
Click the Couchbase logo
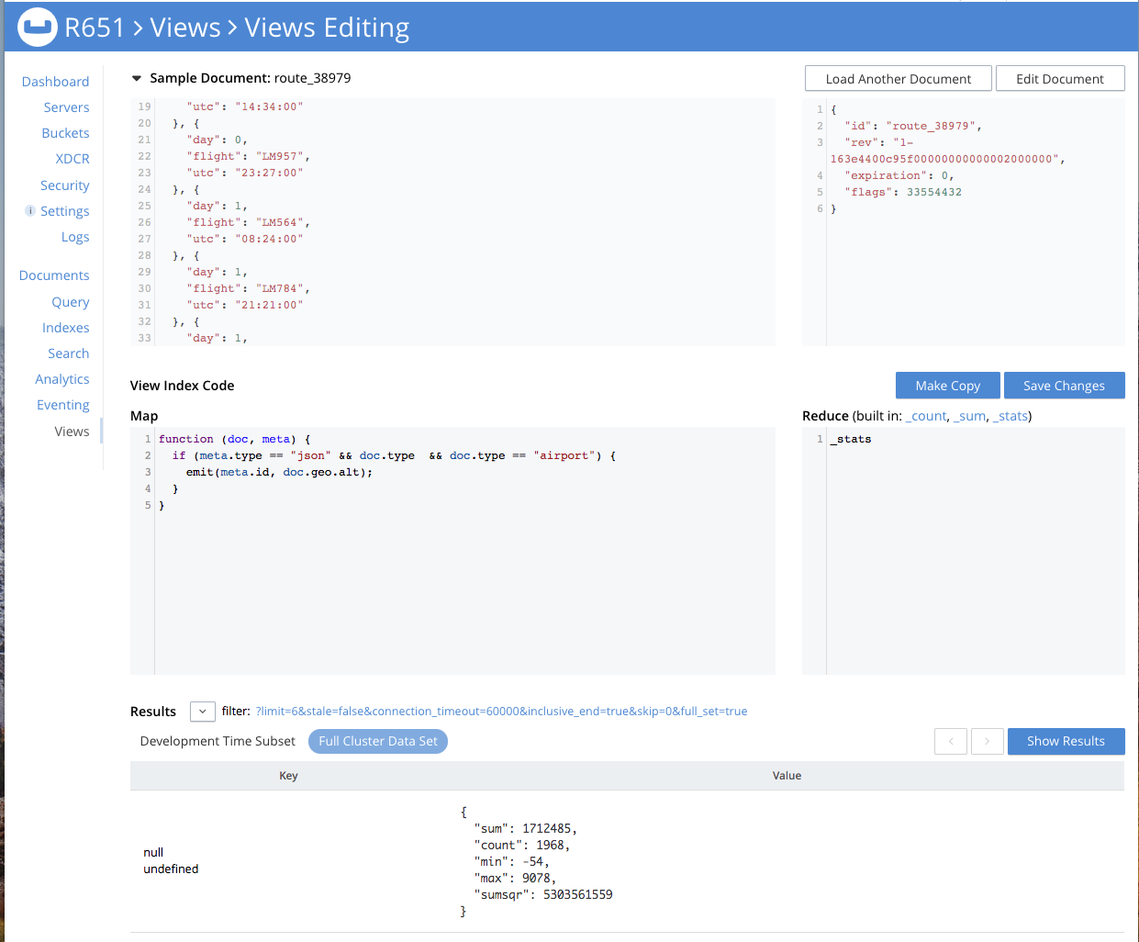click(x=37, y=27)
